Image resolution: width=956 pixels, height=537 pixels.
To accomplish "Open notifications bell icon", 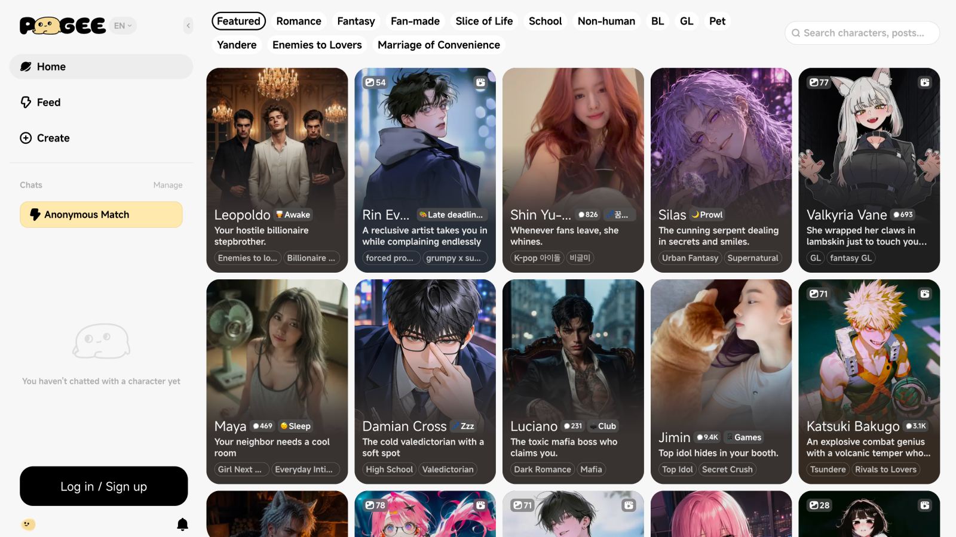I will 183,524.
